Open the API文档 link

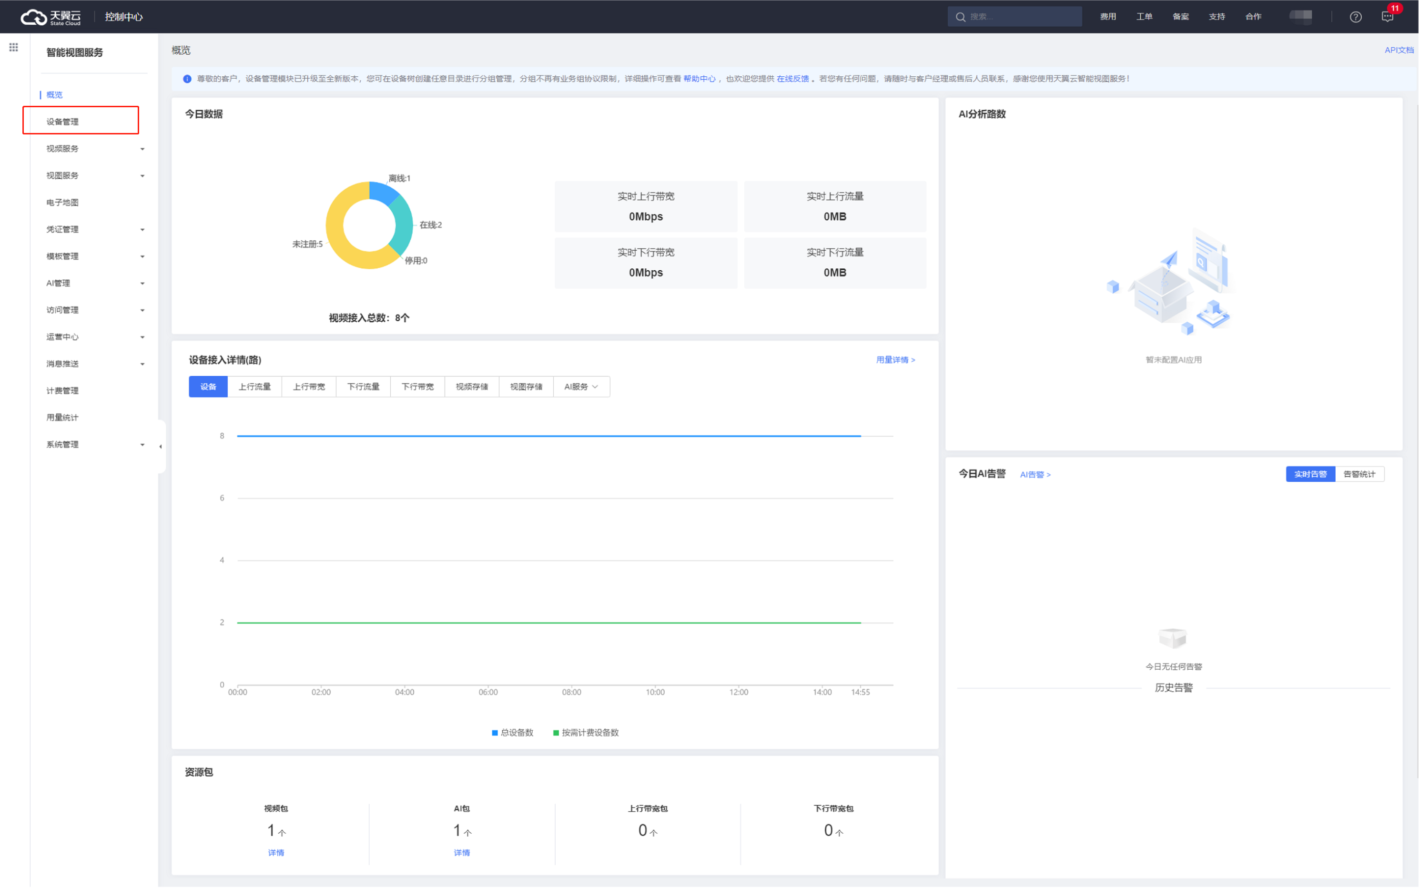click(x=1399, y=50)
